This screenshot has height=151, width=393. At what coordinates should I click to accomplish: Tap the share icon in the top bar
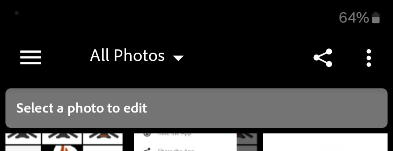323,58
